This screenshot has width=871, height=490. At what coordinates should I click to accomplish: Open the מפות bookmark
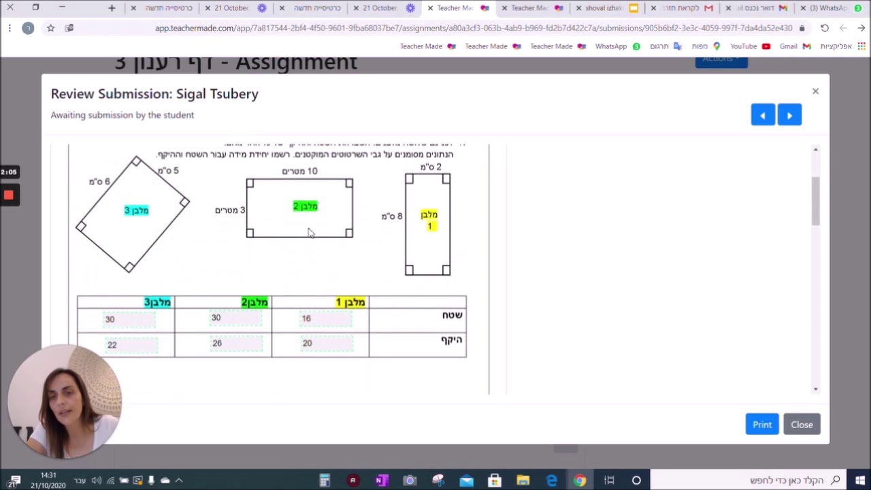click(x=706, y=46)
